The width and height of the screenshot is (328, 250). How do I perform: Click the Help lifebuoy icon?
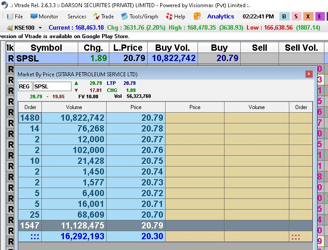click(x=169, y=16)
